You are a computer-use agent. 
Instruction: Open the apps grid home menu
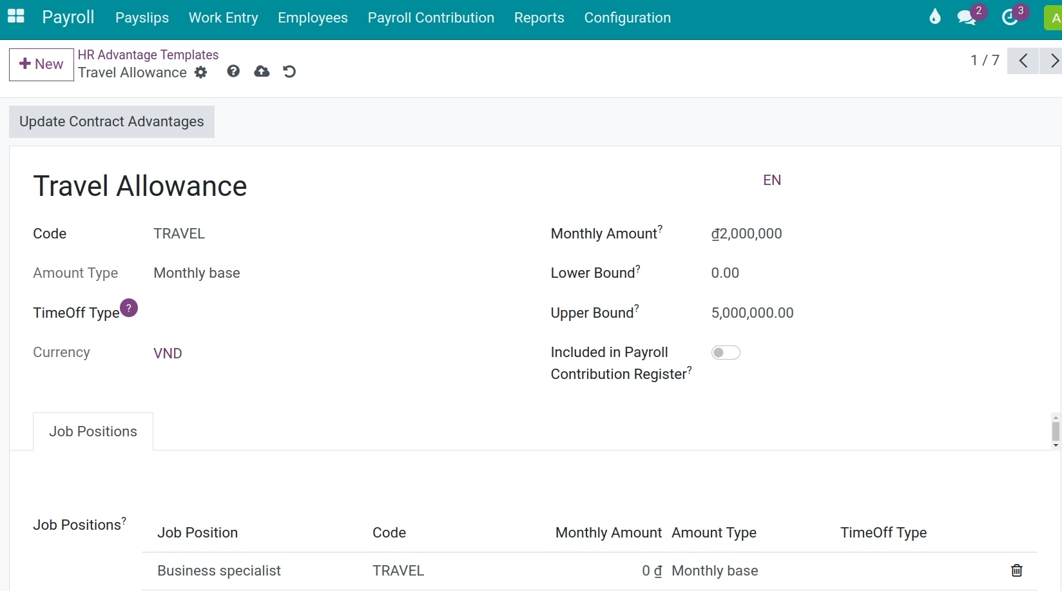[x=16, y=17]
